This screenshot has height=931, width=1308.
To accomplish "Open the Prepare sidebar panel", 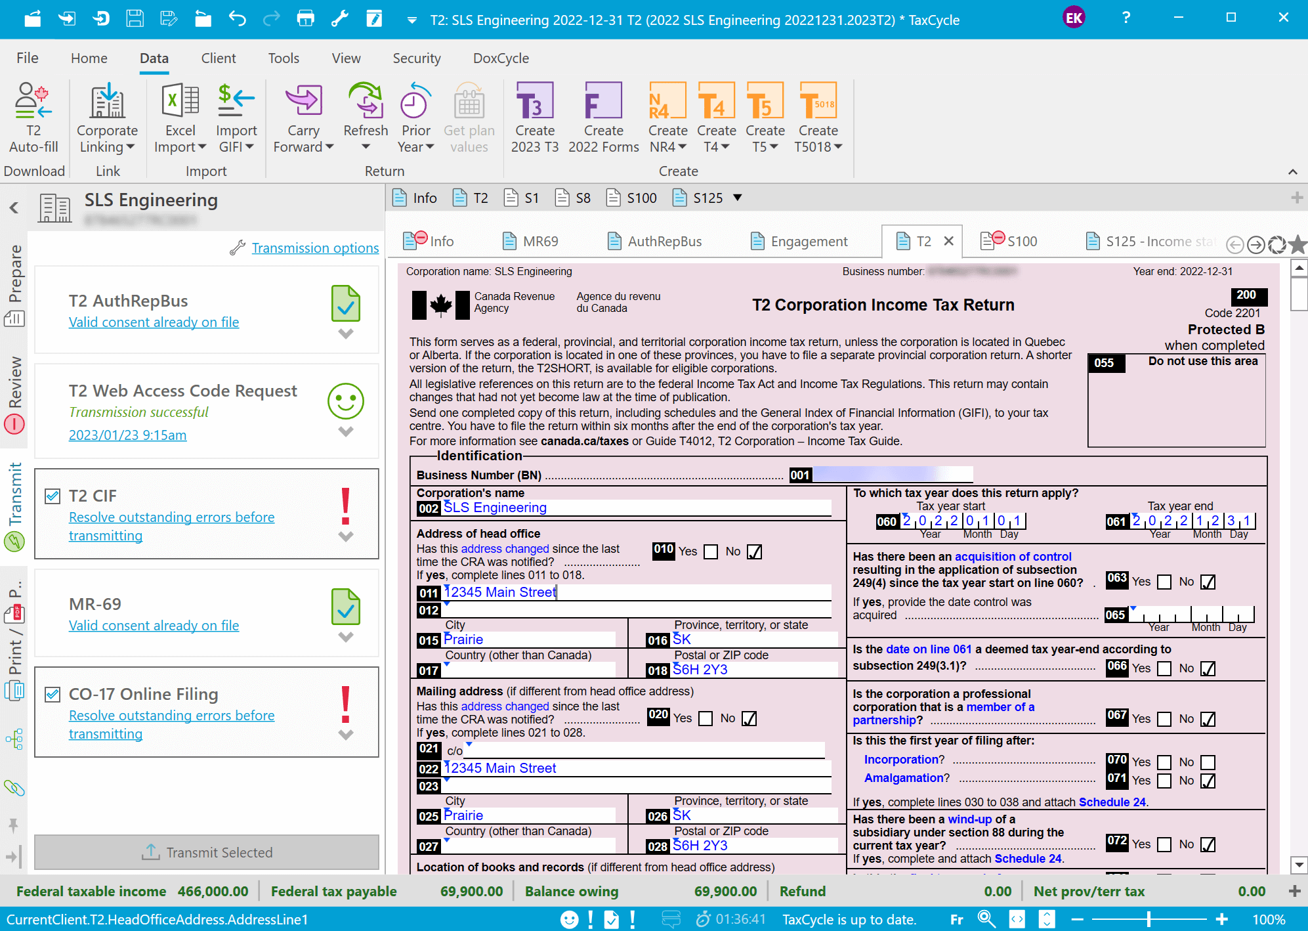I will tap(14, 285).
